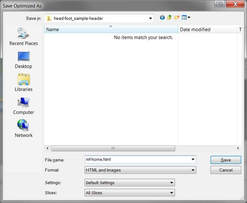This screenshot has height=203, width=247.
Task: Open the Settings dropdown (Default Settings)
Action: coord(130,183)
